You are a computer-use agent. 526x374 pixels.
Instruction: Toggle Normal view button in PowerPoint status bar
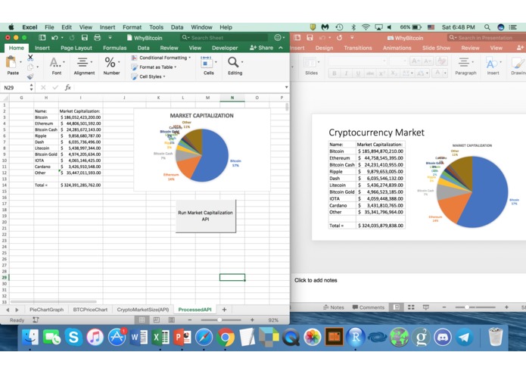396,307
